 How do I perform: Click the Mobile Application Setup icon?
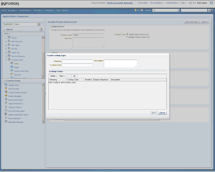pyautogui.click(x=6, y=114)
